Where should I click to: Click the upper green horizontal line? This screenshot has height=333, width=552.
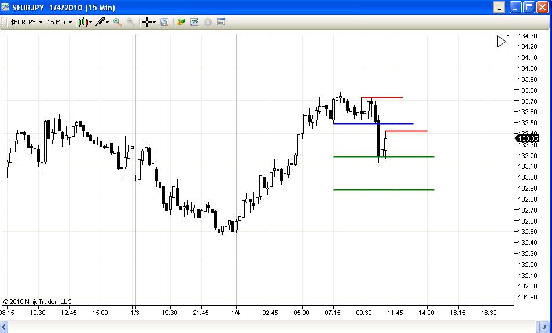point(384,156)
